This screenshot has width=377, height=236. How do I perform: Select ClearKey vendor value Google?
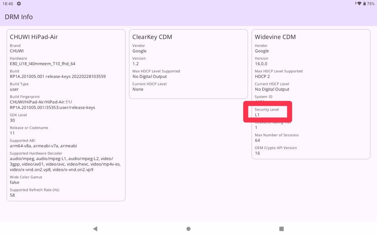click(x=139, y=51)
